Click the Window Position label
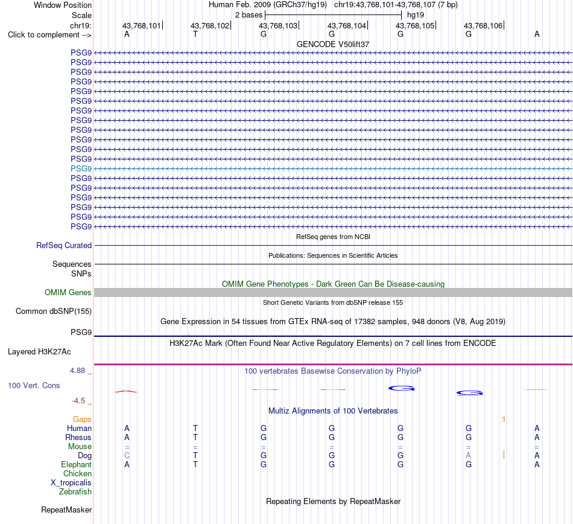573x524 pixels. [63, 5]
